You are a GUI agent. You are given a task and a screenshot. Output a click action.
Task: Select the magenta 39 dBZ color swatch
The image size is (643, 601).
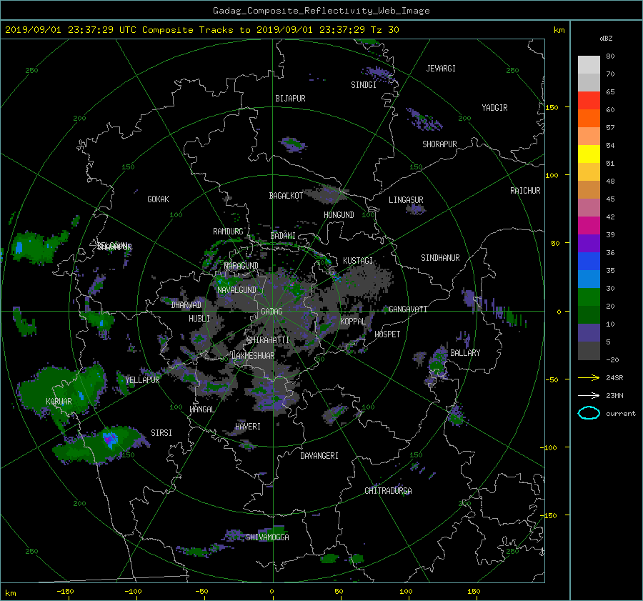point(589,226)
